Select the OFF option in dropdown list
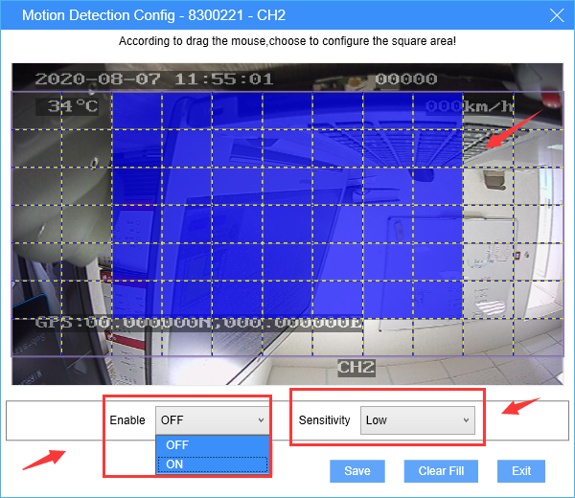Viewport: 575px width, 498px height. point(213,445)
